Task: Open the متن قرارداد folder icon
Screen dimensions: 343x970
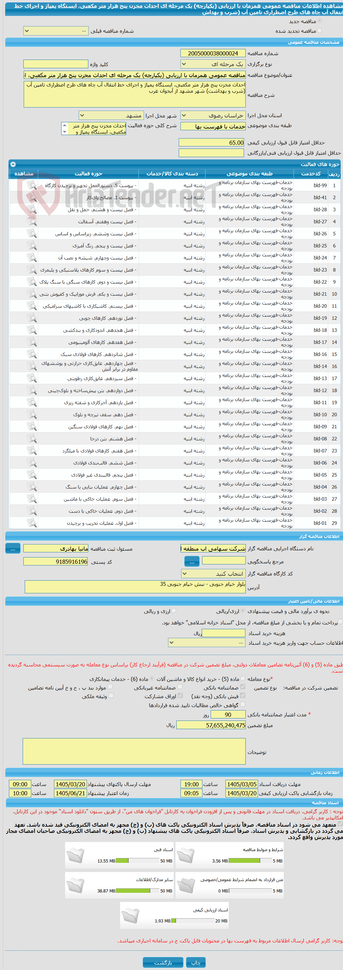Action: (x=186, y=885)
